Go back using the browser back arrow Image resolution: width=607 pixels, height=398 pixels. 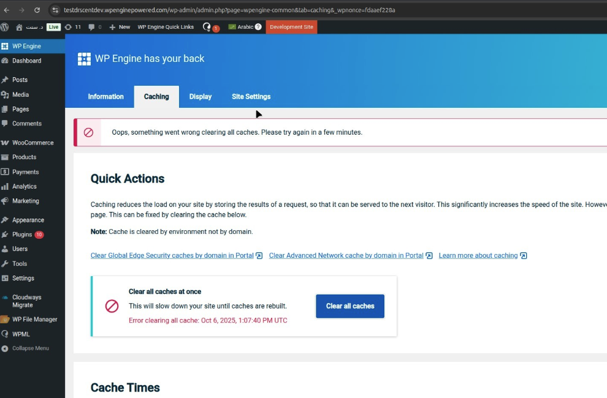pyautogui.click(x=7, y=10)
